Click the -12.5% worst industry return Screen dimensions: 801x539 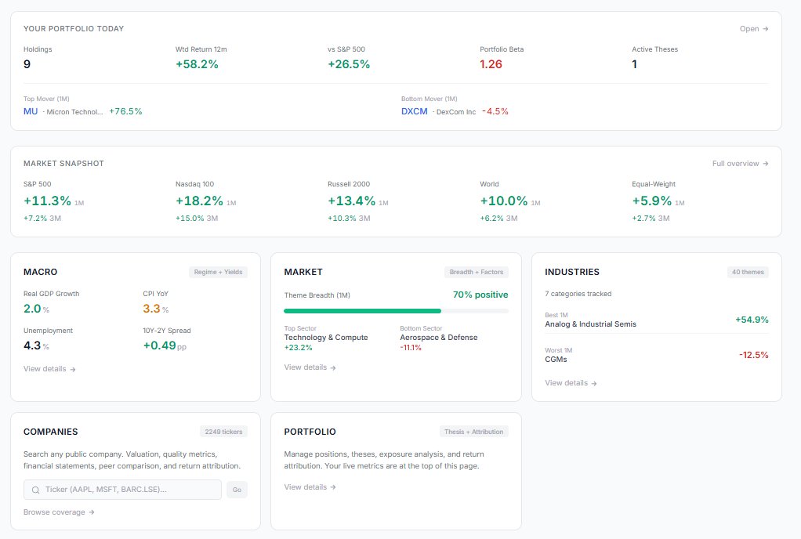point(754,355)
